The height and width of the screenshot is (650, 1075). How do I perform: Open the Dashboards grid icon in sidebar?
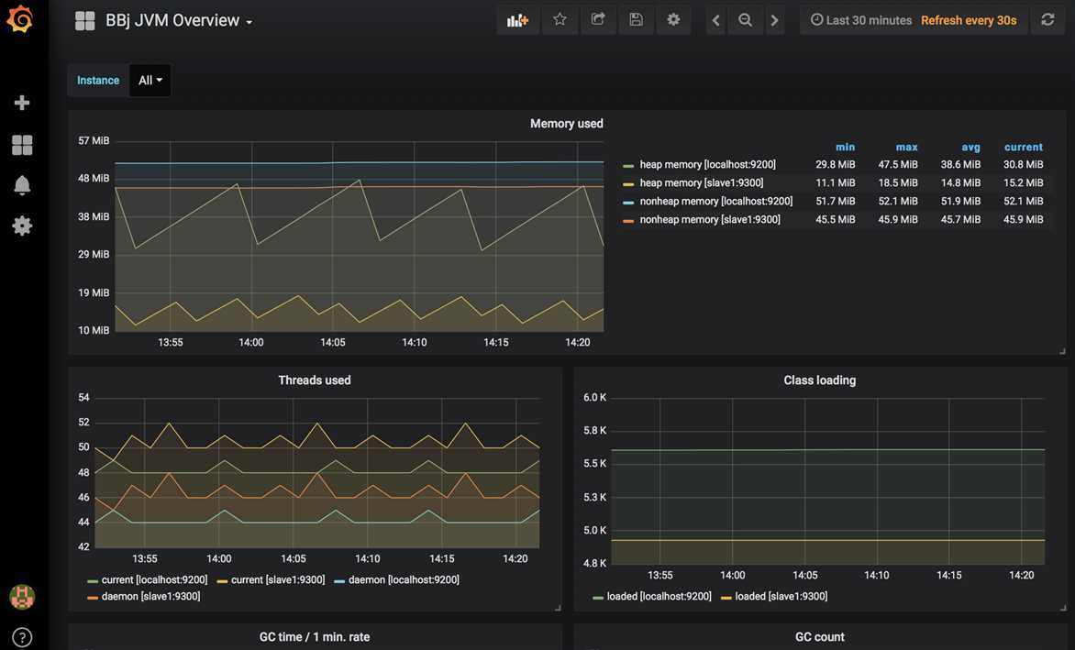click(x=22, y=145)
